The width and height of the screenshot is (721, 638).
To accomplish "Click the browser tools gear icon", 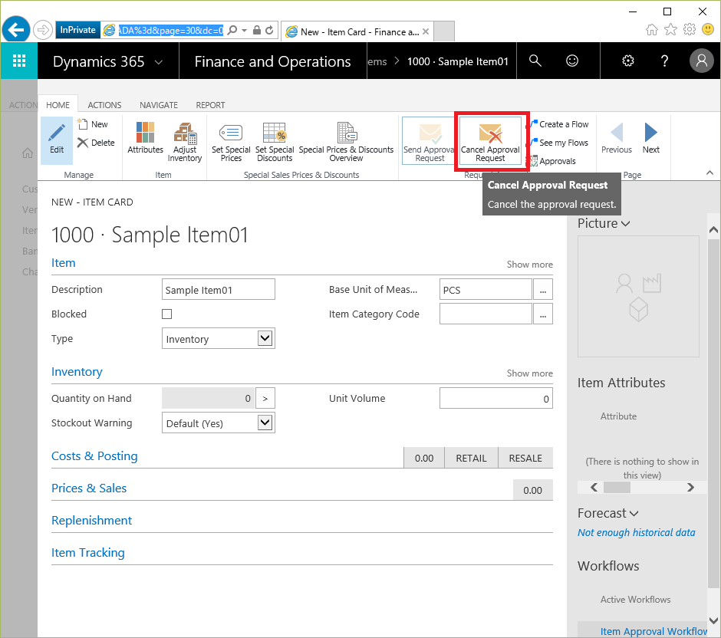I will point(690,30).
